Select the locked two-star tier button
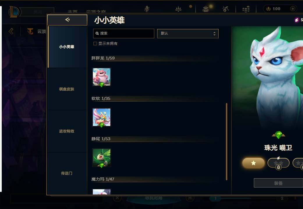 coord(279,163)
